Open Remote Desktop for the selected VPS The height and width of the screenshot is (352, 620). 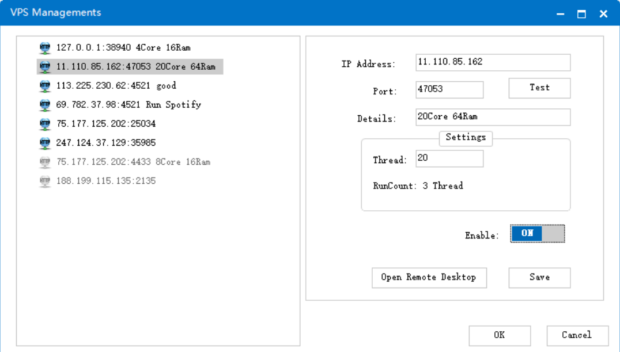pos(429,278)
